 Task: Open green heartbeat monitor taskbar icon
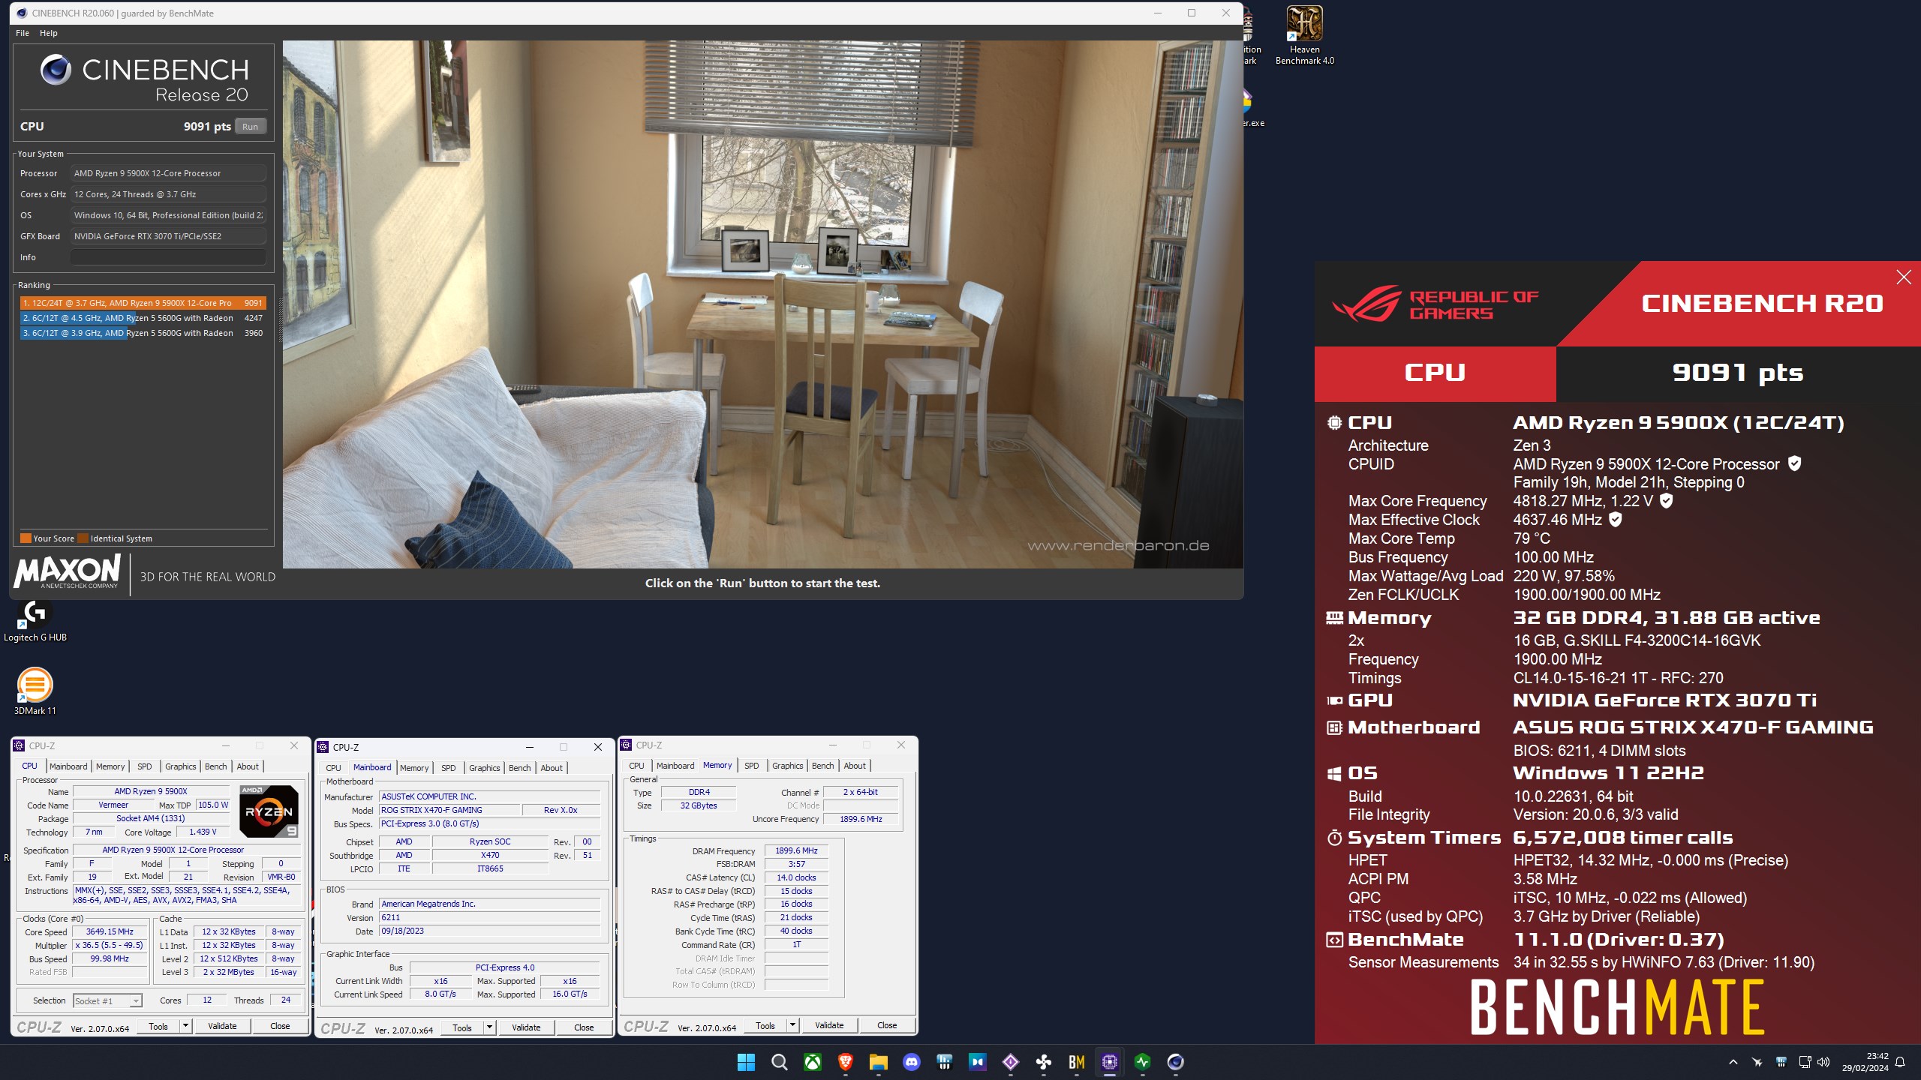(1142, 1062)
